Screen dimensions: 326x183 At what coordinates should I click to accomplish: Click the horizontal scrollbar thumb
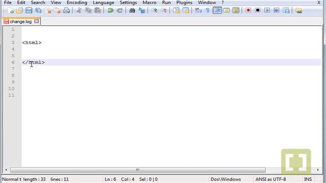click(138, 170)
